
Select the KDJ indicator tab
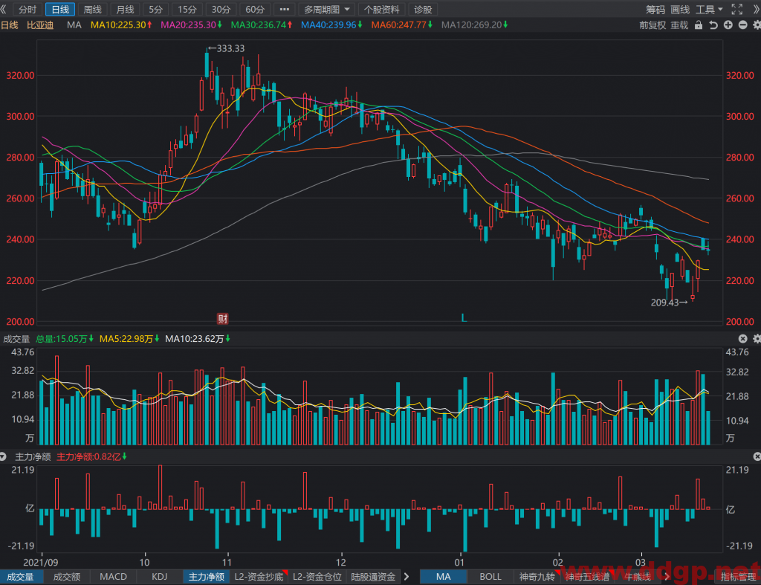click(159, 576)
